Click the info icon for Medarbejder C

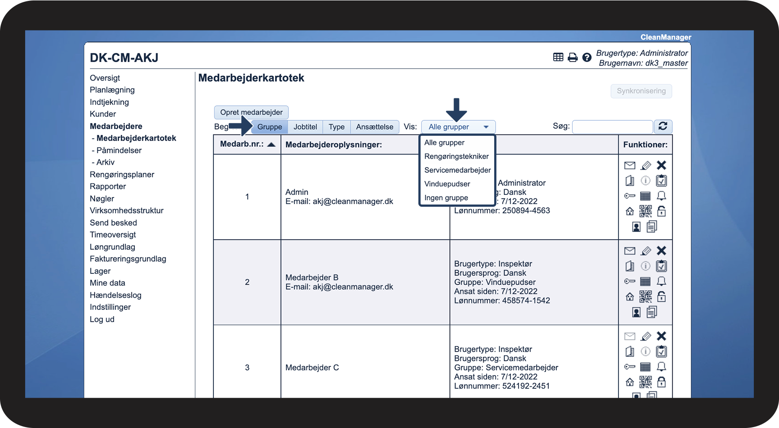(x=645, y=351)
